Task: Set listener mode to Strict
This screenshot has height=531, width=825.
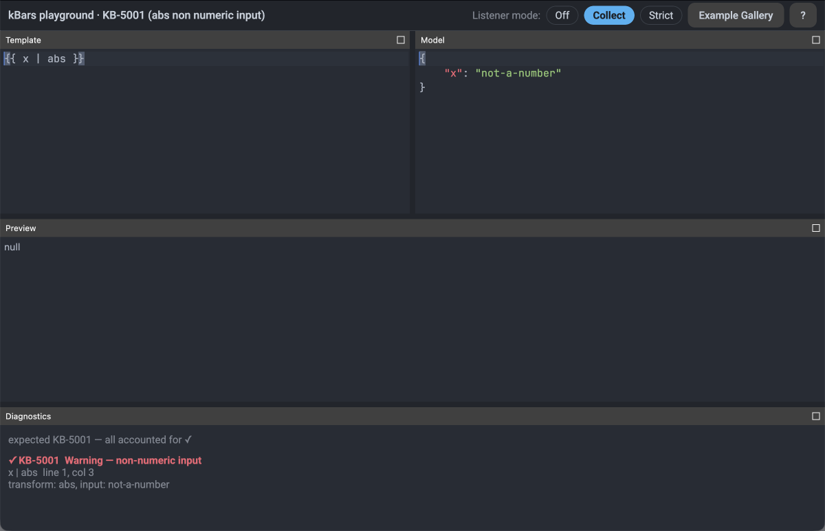Action: (x=661, y=15)
